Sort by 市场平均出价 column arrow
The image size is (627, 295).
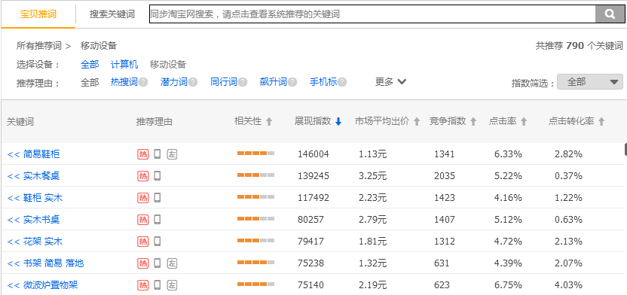tap(417, 122)
